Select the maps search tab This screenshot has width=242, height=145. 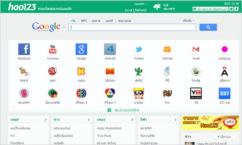point(109,20)
